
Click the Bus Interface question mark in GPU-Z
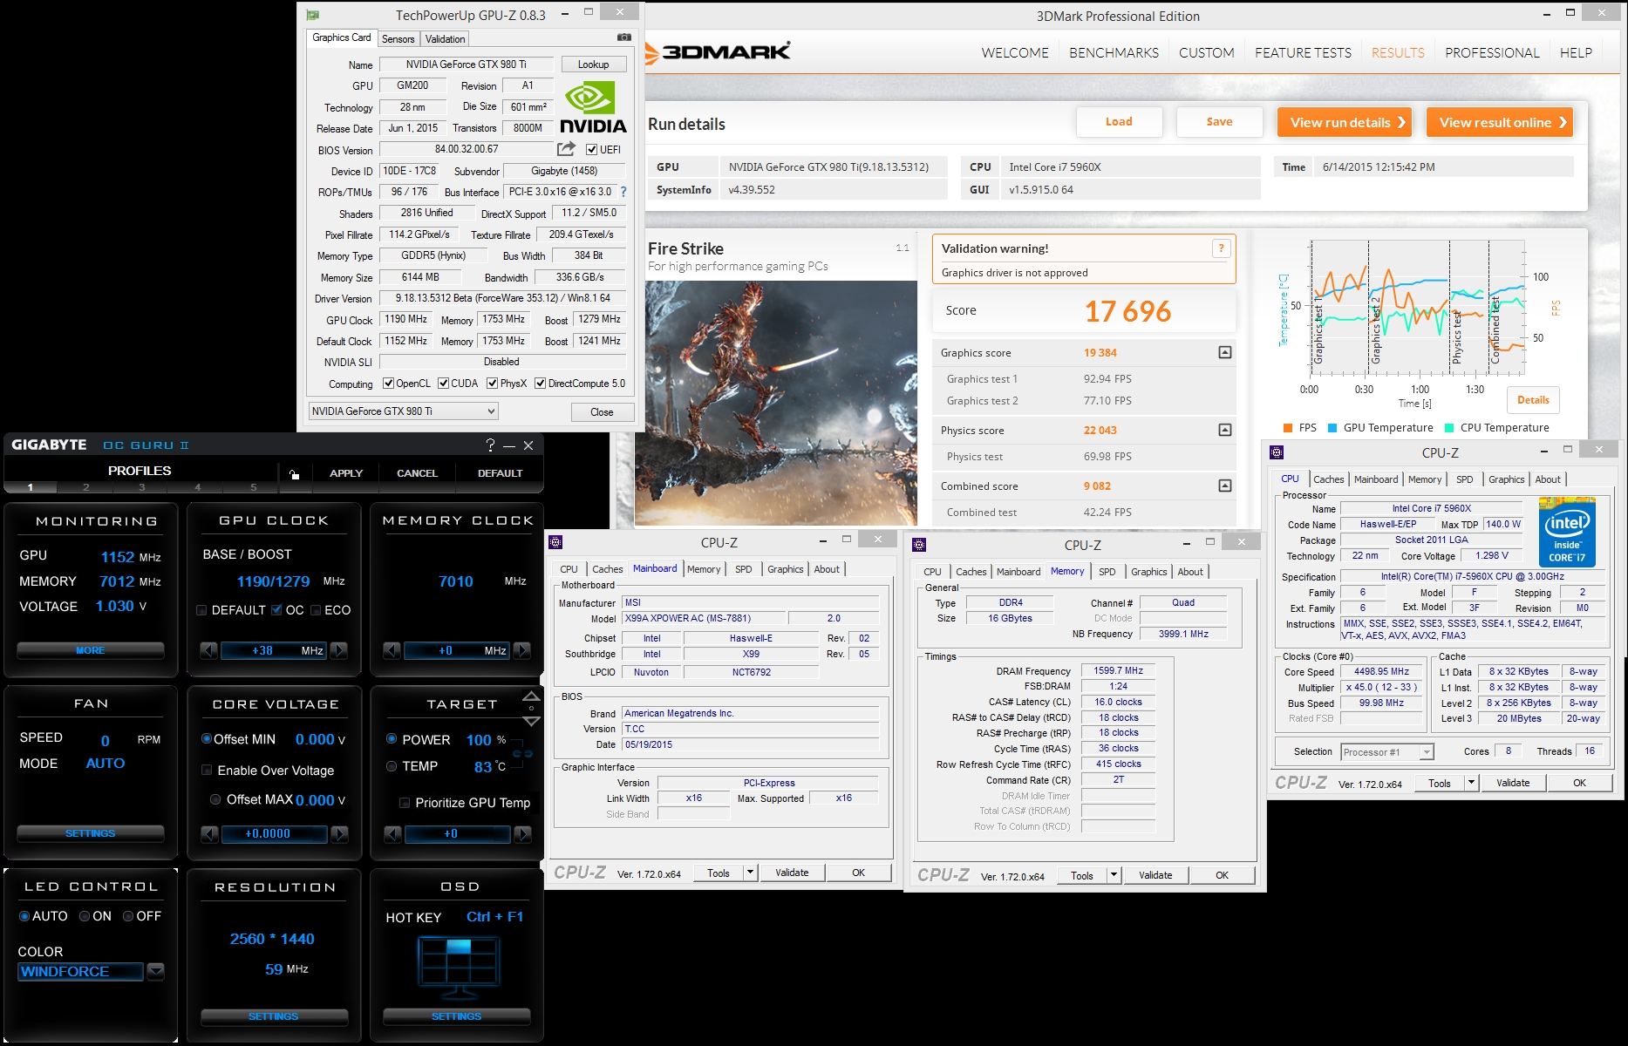[623, 192]
